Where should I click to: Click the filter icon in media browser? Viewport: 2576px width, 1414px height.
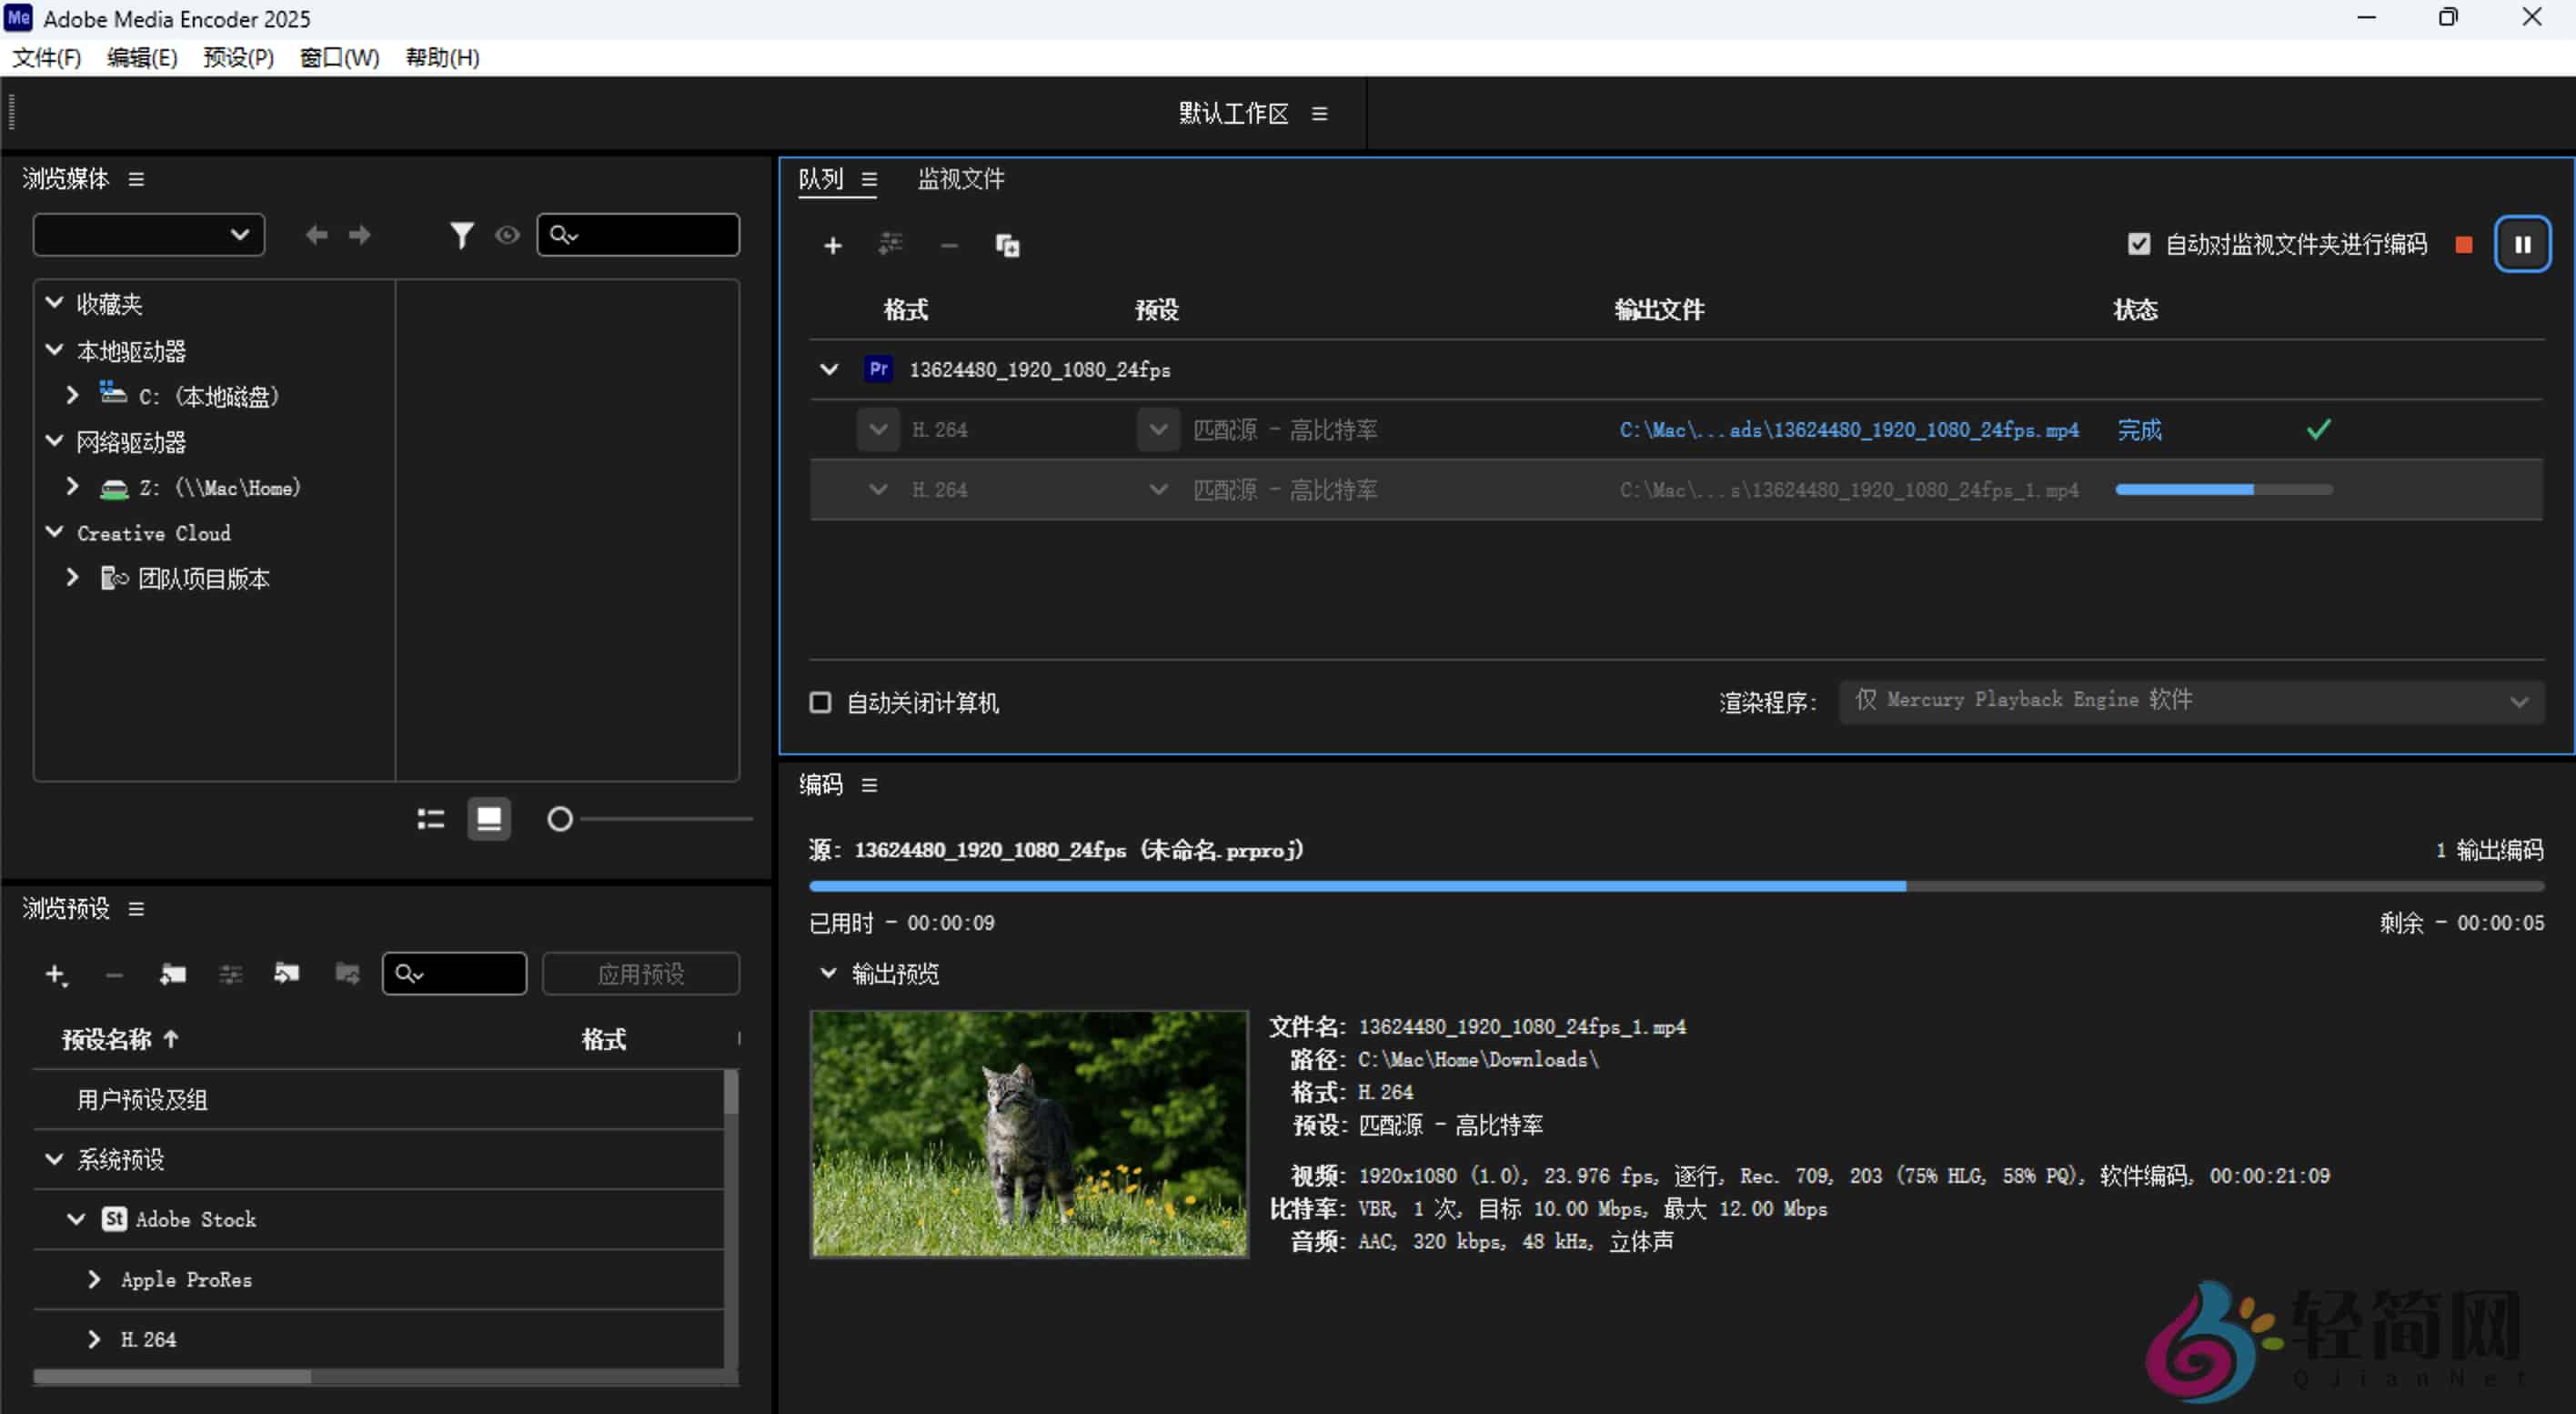pyautogui.click(x=461, y=235)
